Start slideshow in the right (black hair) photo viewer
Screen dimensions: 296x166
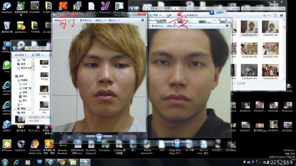click(177, 143)
